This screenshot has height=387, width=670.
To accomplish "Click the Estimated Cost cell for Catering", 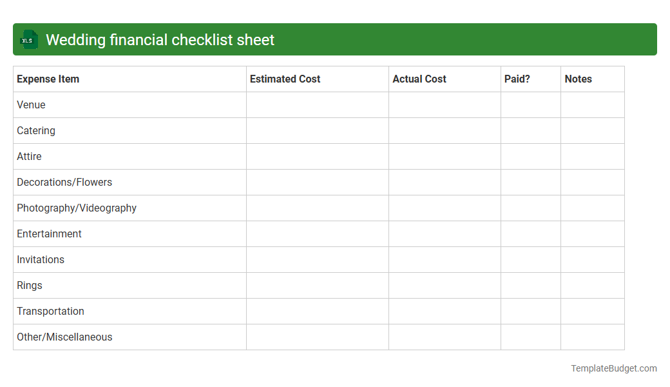I will pyautogui.click(x=317, y=130).
